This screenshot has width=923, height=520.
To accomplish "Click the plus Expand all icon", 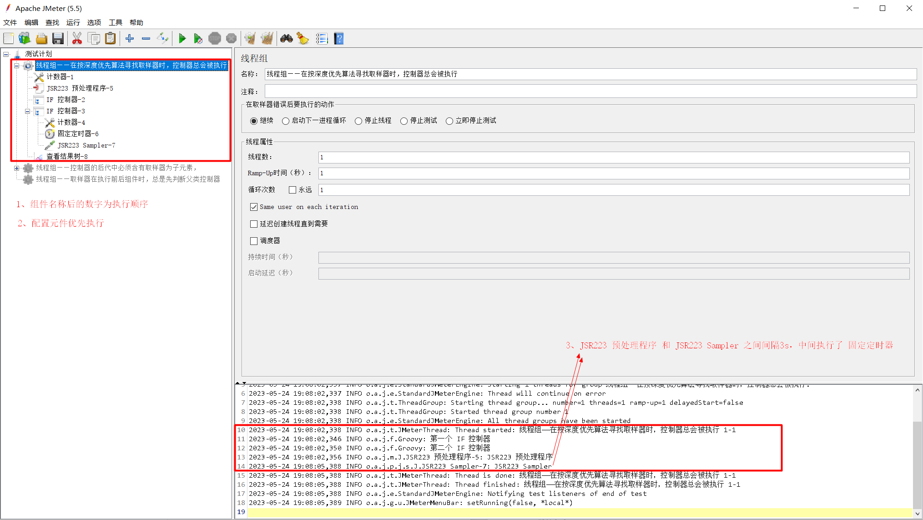I will tap(130, 39).
